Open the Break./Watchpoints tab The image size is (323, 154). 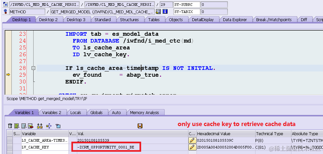(x=274, y=20)
